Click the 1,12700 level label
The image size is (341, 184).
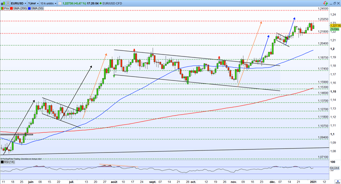coord(323,109)
